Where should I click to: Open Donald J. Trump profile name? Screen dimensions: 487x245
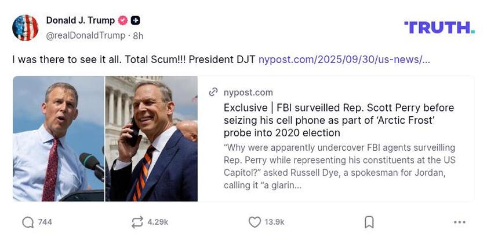coord(80,21)
